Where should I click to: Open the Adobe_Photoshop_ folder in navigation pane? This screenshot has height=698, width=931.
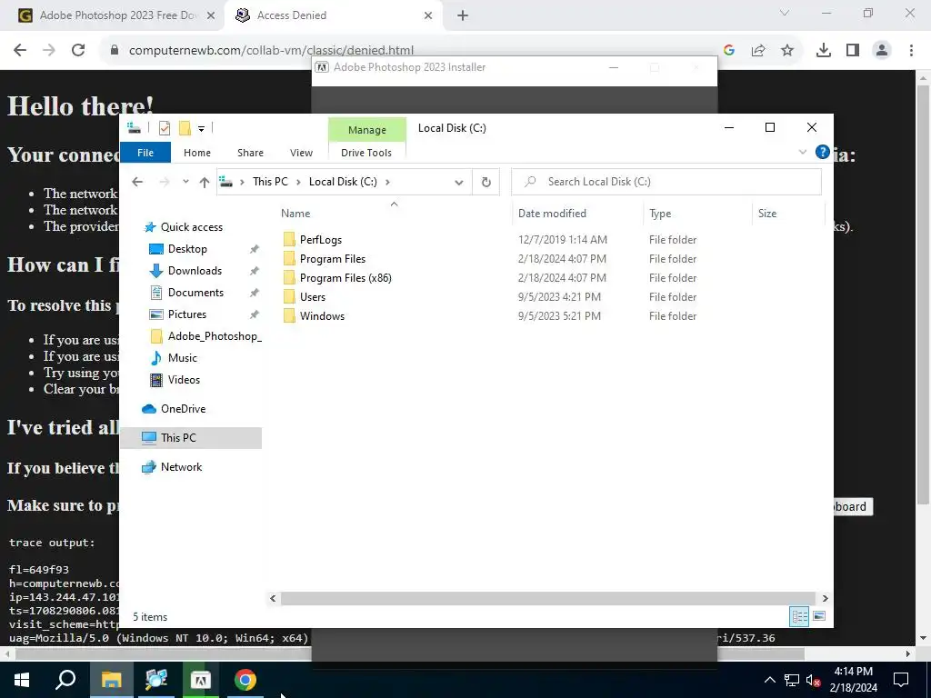(x=215, y=336)
